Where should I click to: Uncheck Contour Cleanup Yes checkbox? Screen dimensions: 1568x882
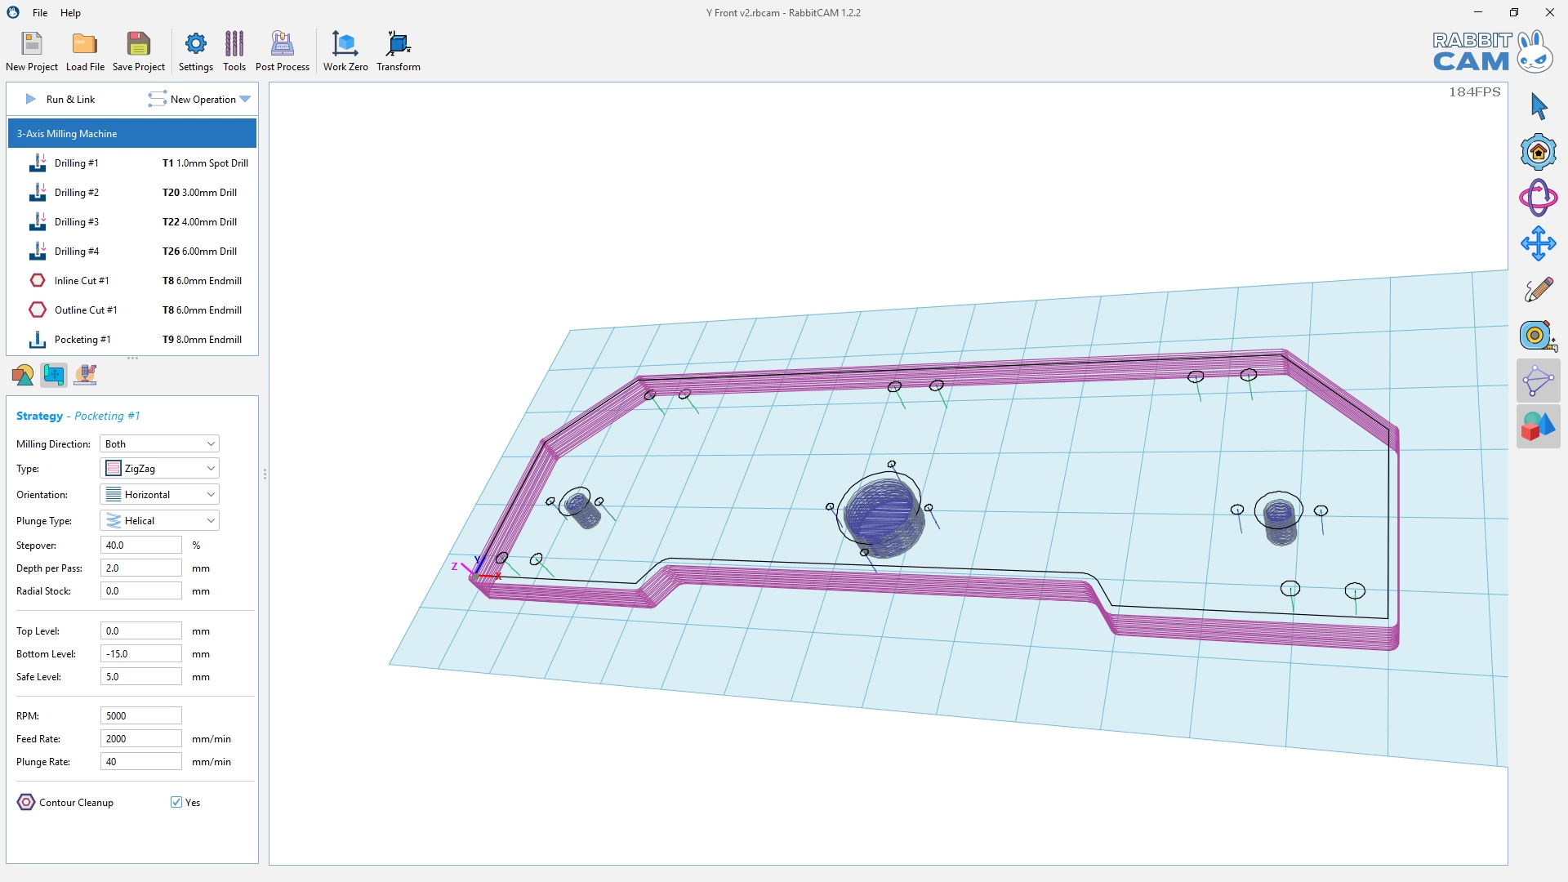176,802
